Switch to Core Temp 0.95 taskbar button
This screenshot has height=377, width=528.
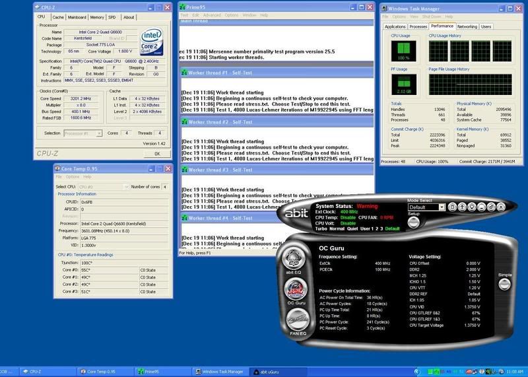click(x=106, y=372)
